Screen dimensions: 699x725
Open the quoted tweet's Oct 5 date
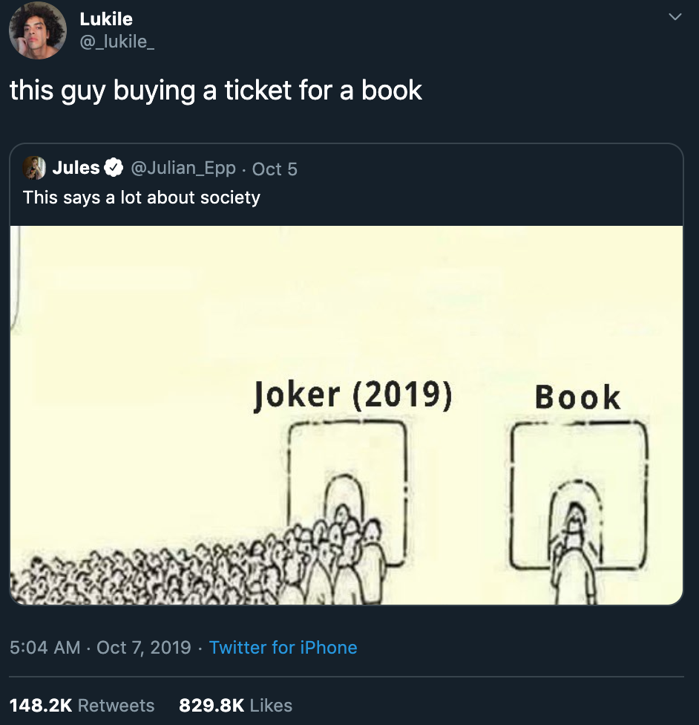(275, 169)
